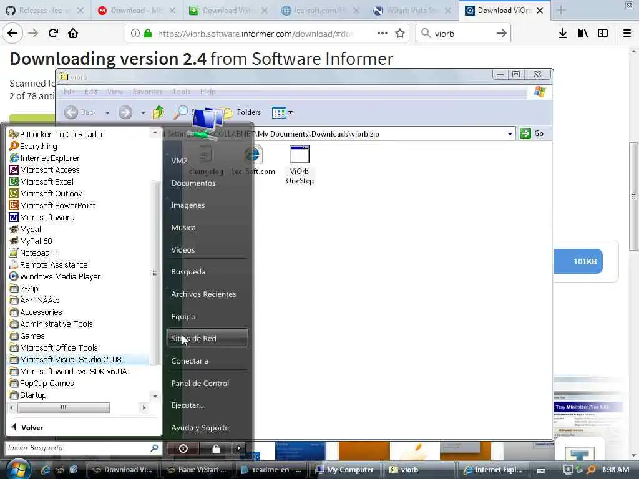Launch Microsoft PowerPoint
Viewport: 639px width, 479px height.
pyautogui.click(x=52, y=205)
